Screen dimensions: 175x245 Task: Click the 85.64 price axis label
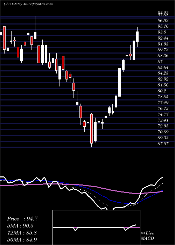pos(163,67)
